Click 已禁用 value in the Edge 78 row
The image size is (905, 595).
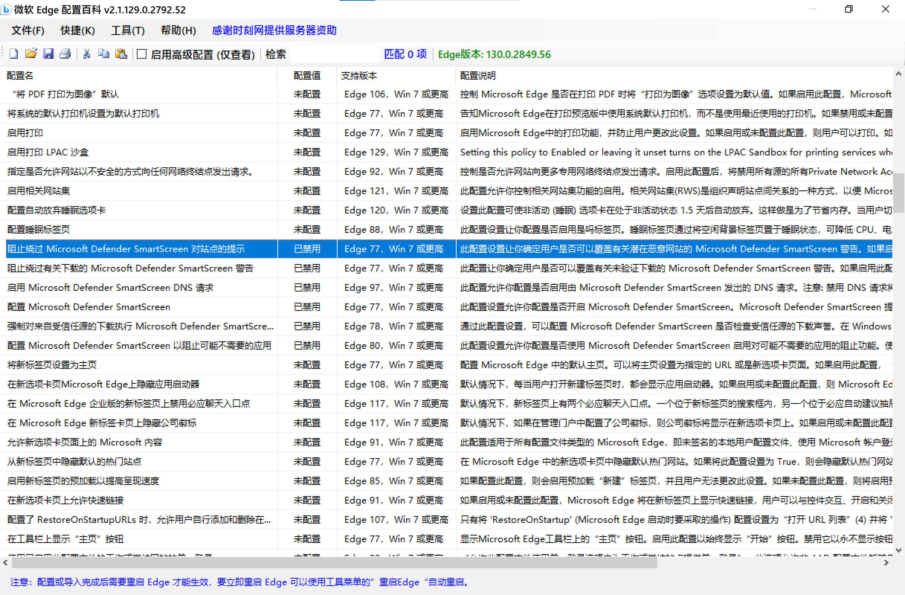[x=307, y=326]
